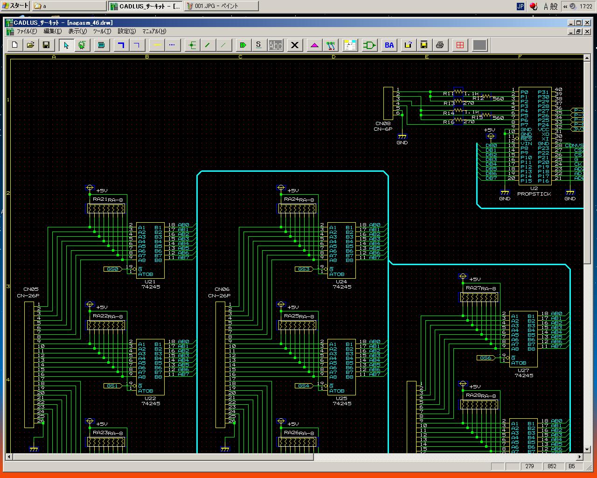
Task: Select the thick blue wire tool
Action: click(121, 45)
